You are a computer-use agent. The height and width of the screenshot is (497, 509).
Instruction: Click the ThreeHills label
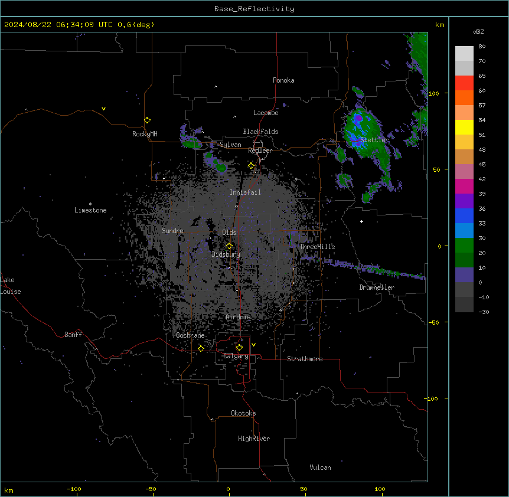click(317, 247)
